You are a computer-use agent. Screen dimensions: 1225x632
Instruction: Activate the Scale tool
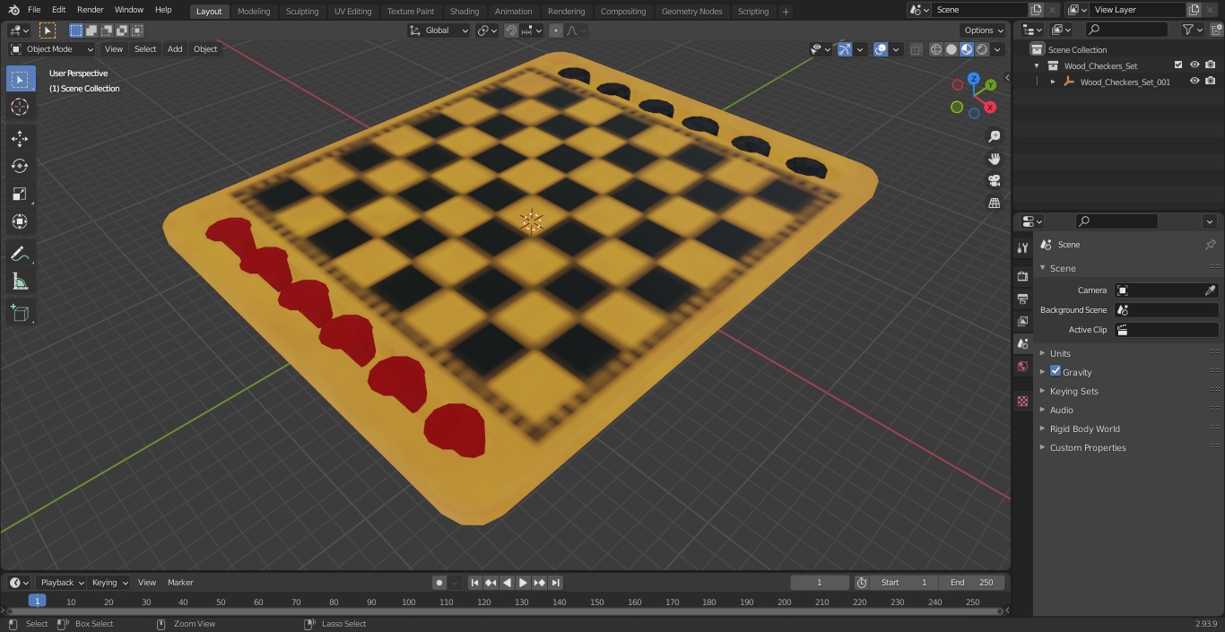(x=20, y=195)
